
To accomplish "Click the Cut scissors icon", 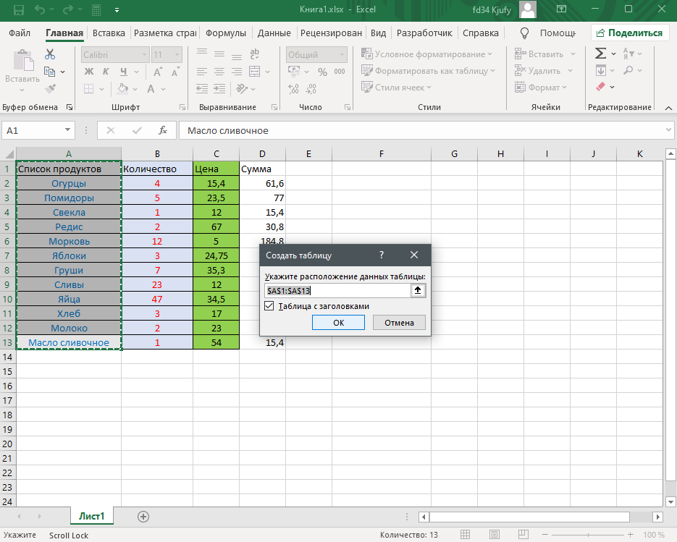I will (x=50, y=54).
